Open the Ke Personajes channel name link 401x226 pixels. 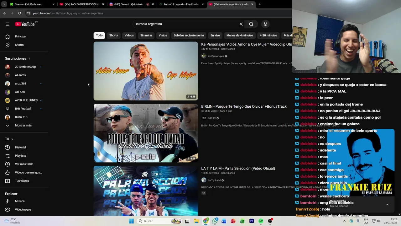(x=216, y=56)
